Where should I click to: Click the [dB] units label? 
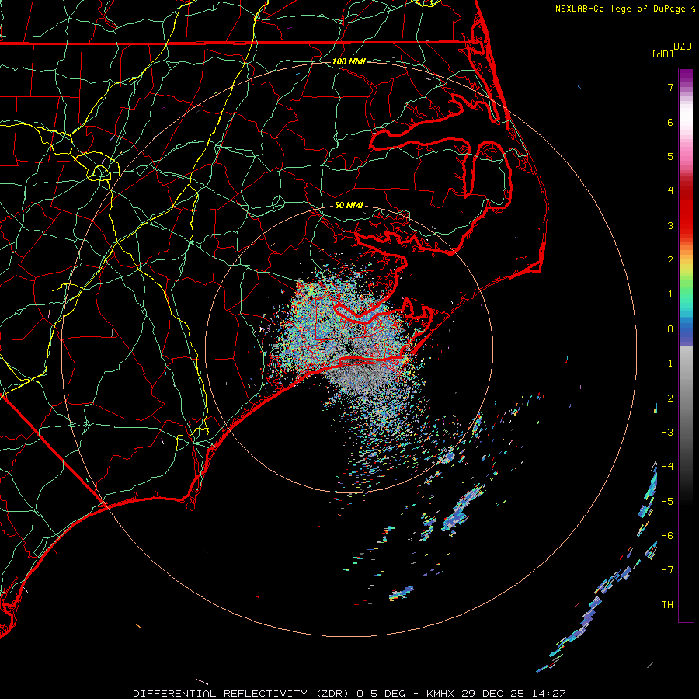tap(662, 54)
